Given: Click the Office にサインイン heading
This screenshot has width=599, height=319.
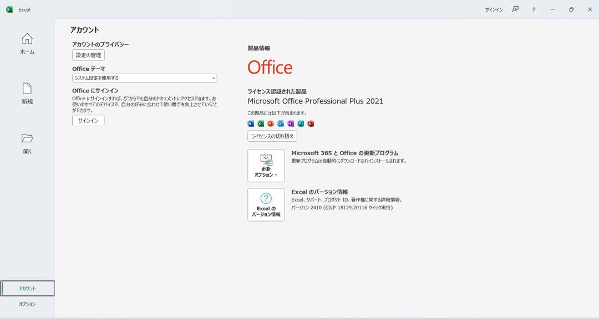Looking at the screenshot, I should point(95,91).
